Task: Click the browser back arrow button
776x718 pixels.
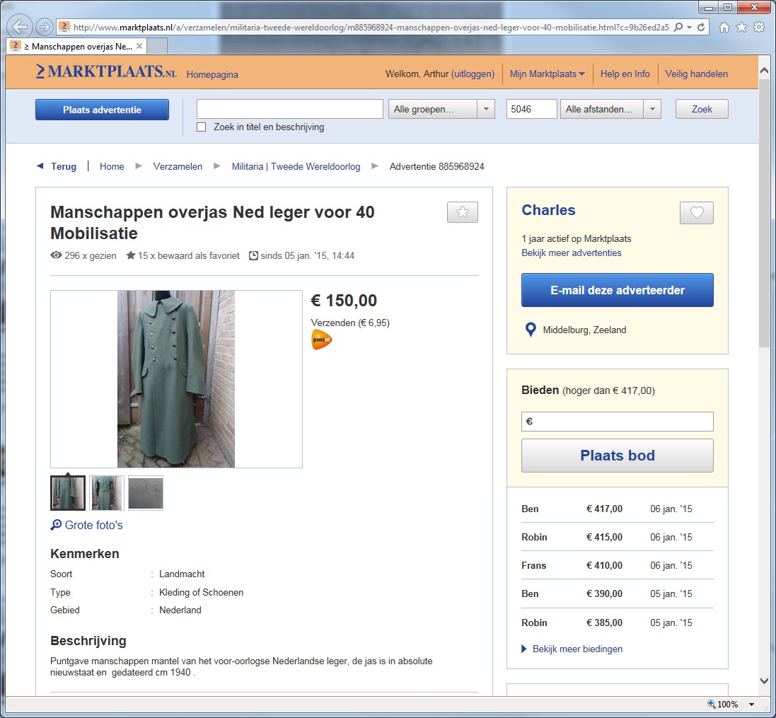Action: (21, 28)
